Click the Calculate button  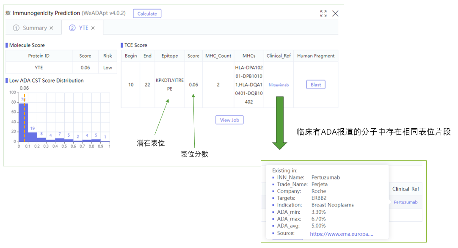coord(147,14)
